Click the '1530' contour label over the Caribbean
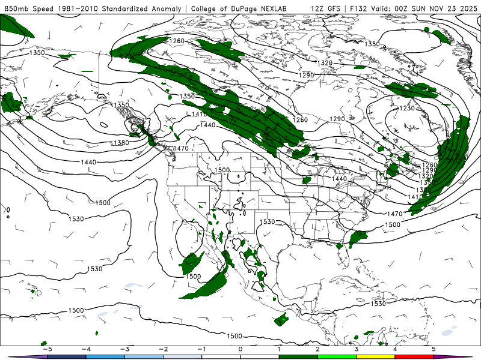This screenshot has height=360, width=481. (x=378, y=304)
